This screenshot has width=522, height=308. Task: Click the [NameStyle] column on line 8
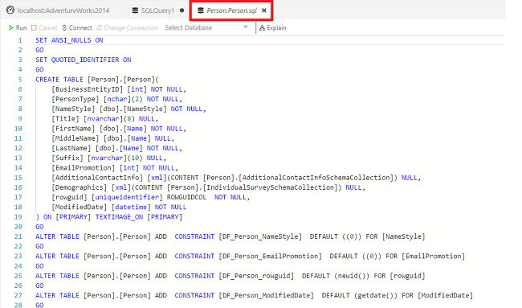[73, 109]
